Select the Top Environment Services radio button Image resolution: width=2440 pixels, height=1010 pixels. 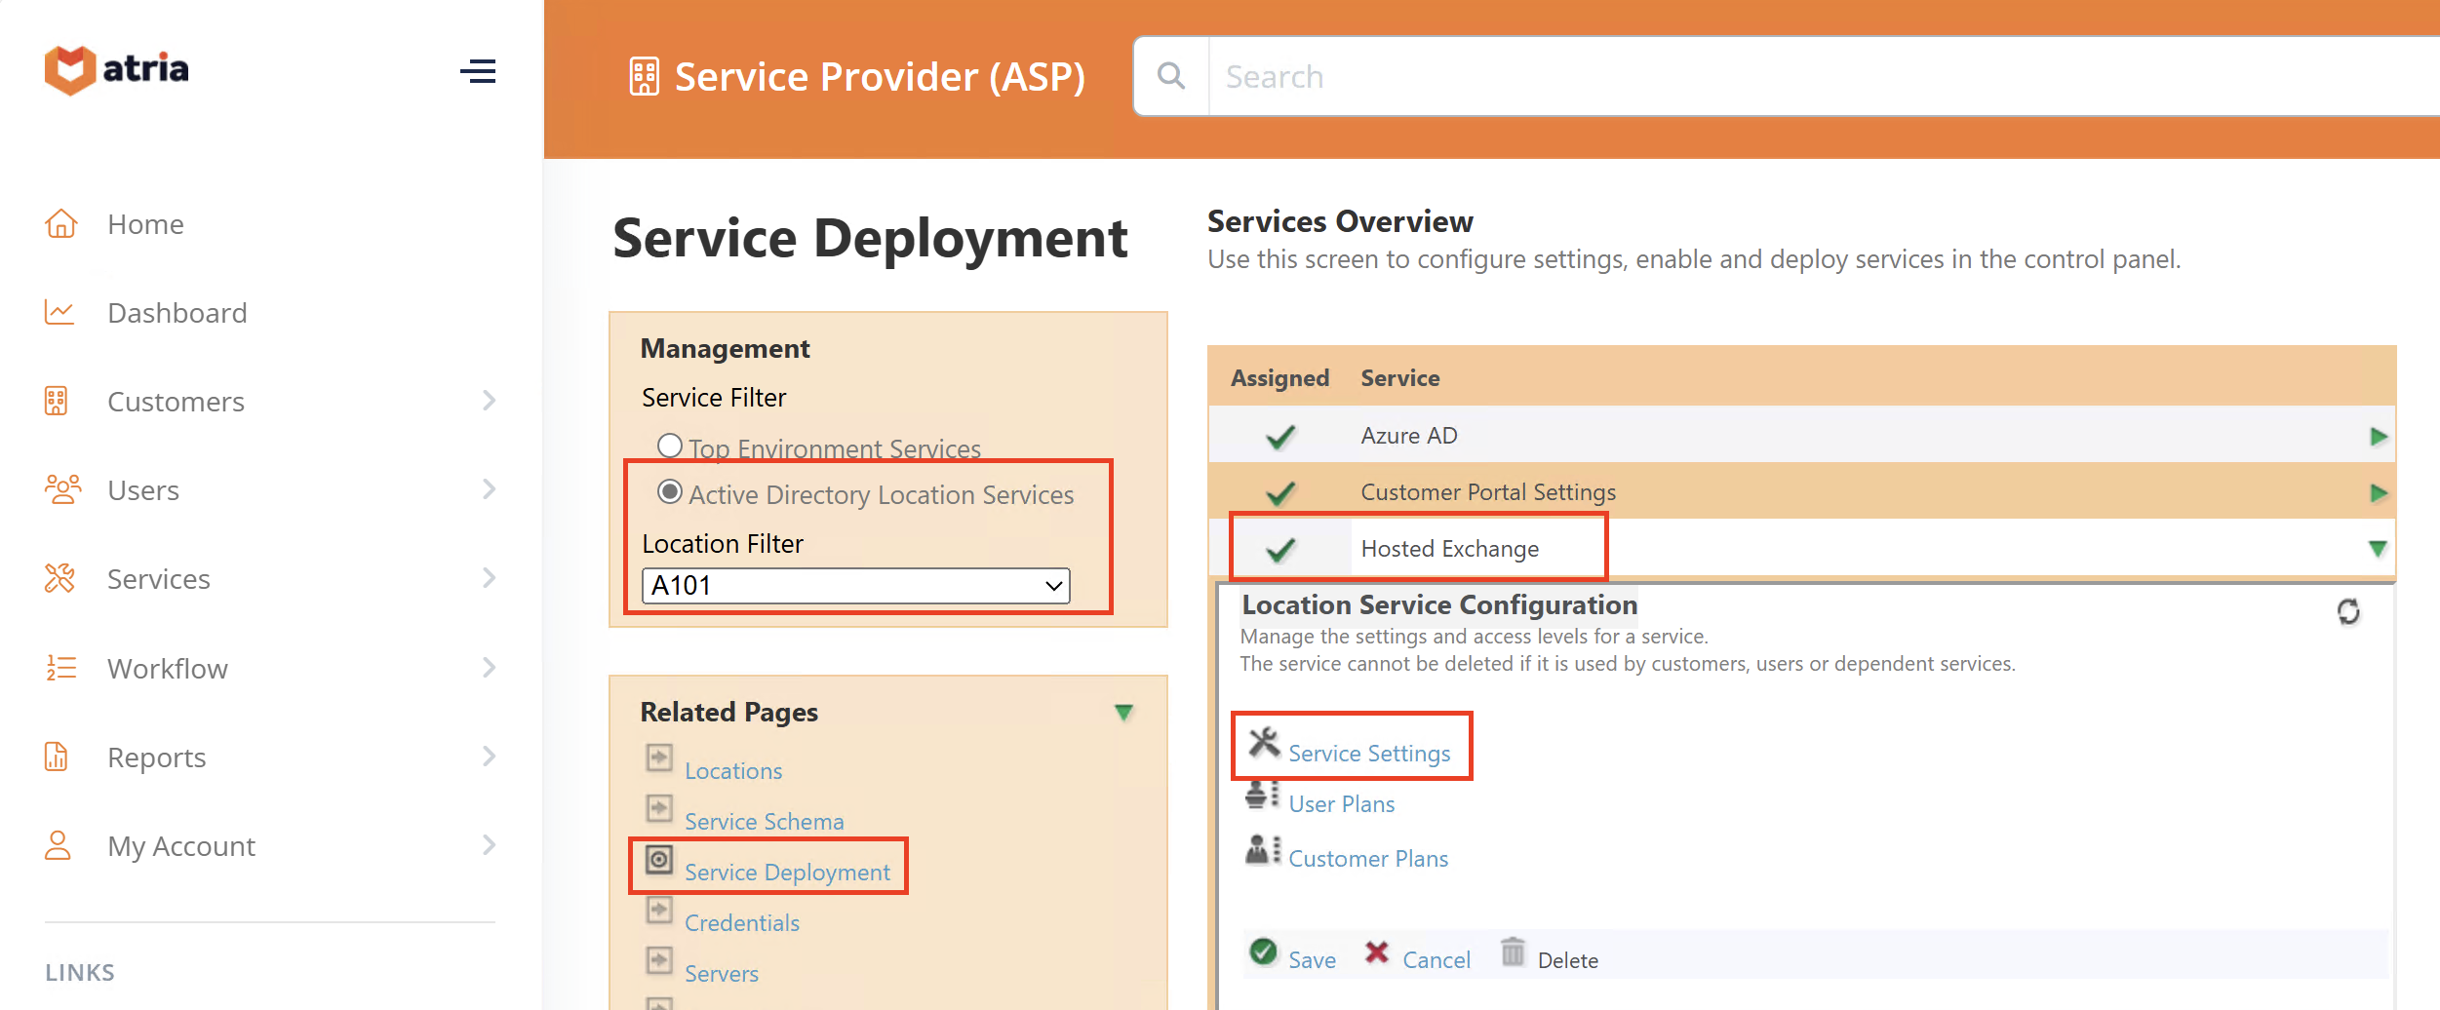[x=670, y=446]
